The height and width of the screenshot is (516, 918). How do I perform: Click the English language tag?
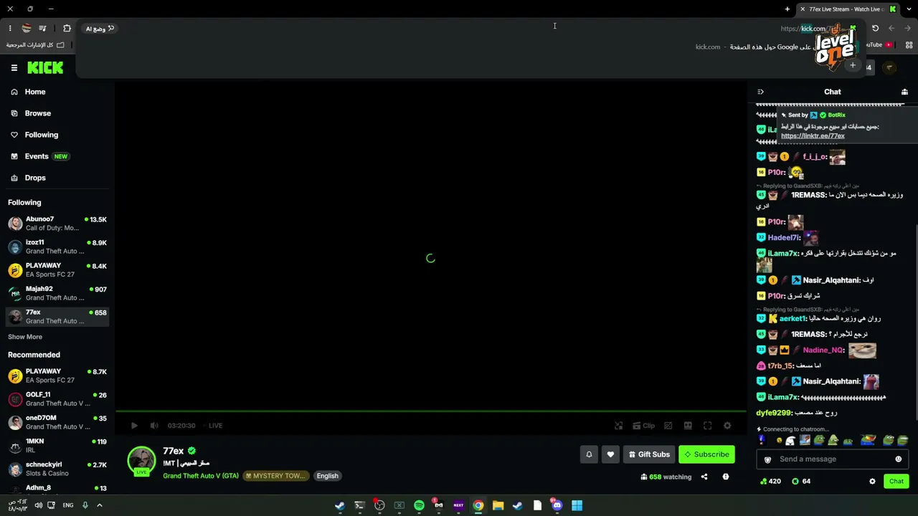click(327, 476)
